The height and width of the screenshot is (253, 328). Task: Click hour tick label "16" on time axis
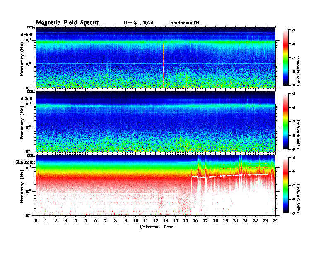click(x=195, y=220)
